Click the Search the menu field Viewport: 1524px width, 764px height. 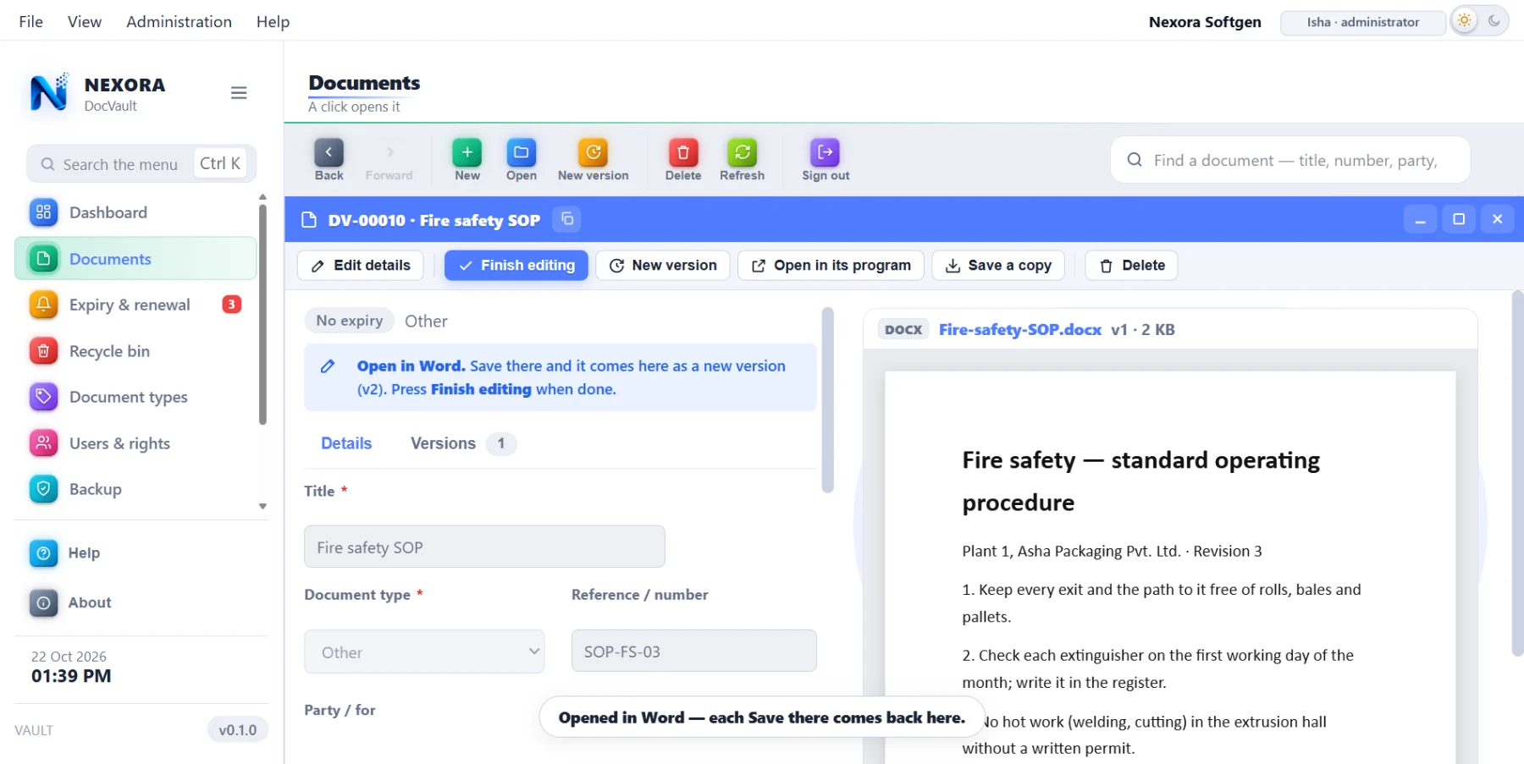[x=141, y=164]
